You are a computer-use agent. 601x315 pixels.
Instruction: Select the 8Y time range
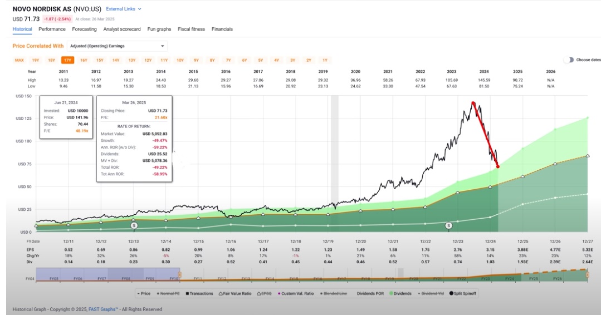[212, 60]
